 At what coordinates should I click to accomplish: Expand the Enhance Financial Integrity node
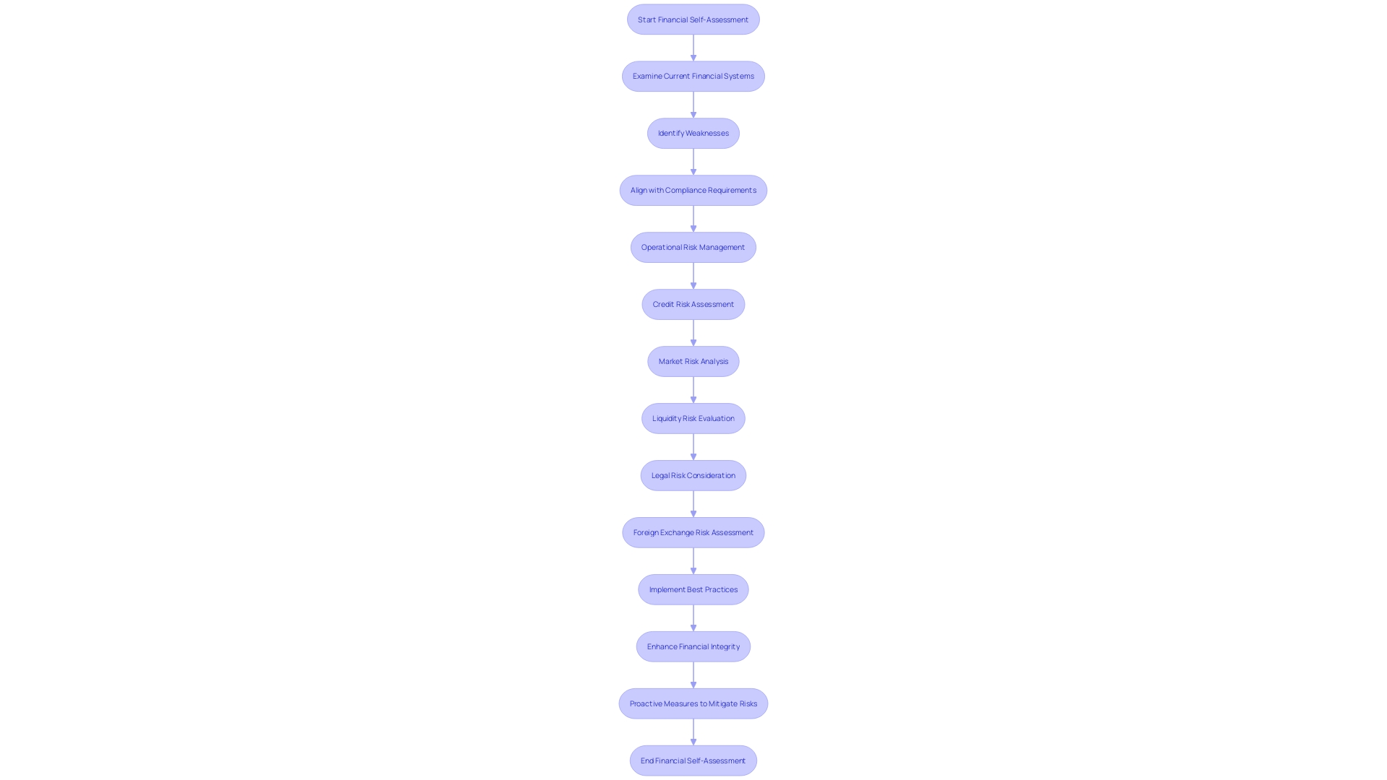[x=693, y=646]
